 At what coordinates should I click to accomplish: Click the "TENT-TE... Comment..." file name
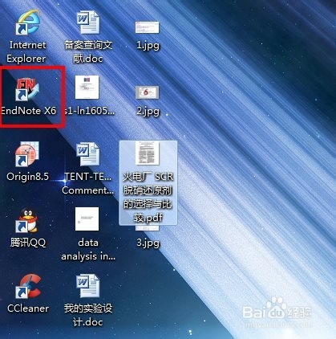pos(88,183)
